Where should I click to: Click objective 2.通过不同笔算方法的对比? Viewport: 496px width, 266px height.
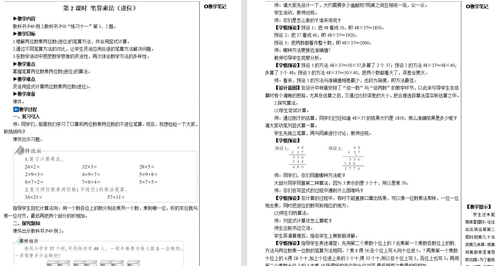pyautogui.click(x=84, y=49)
